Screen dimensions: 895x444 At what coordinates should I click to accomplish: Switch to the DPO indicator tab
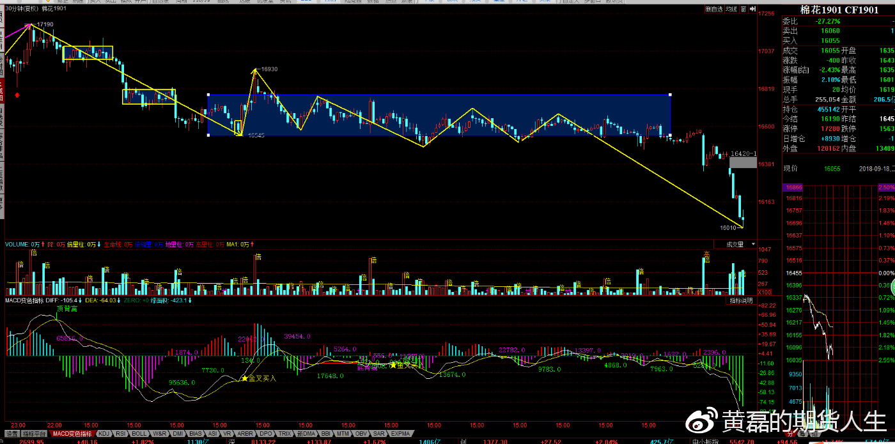266,434
